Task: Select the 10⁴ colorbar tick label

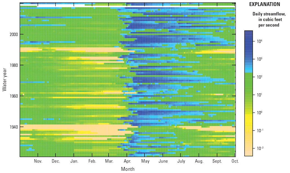Action: [x=260, y=41]
